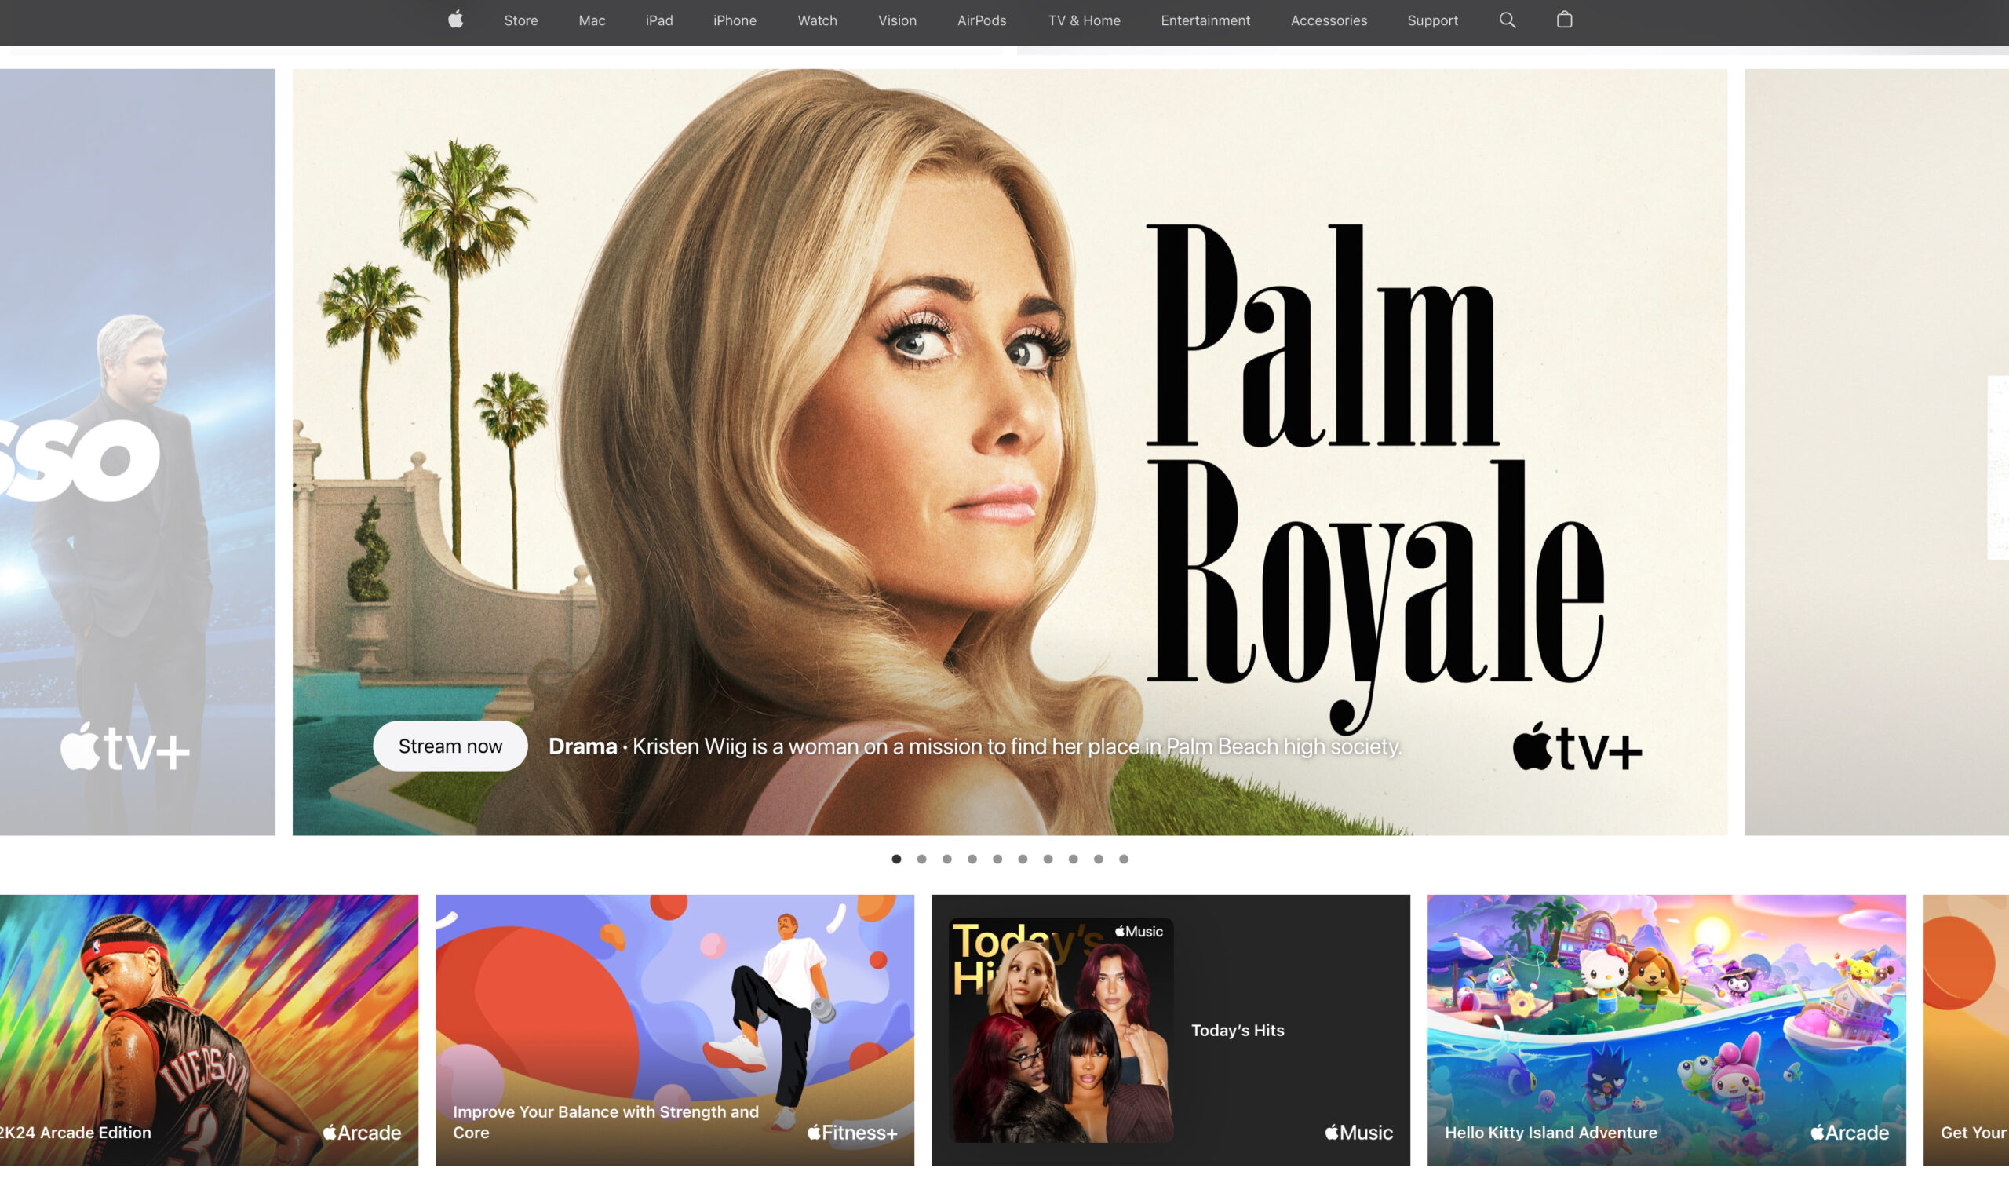Click the Apple Music logo on Today's Hits card
Viewport: 2009px width, 1179px height.
coord(1358,1132)
